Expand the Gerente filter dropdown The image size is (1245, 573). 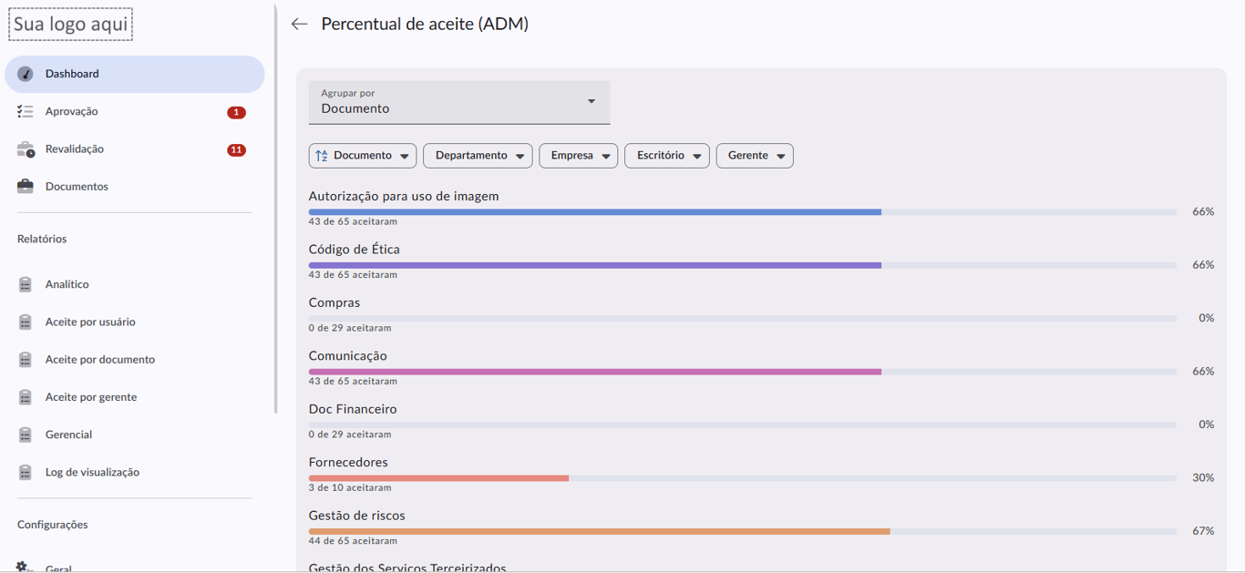(x=755, y=156)
